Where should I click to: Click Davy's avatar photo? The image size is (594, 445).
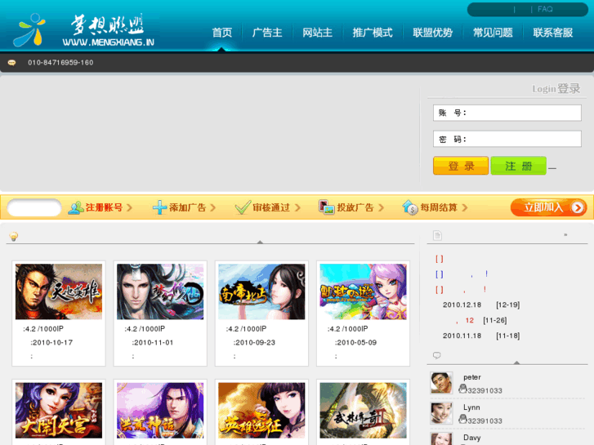coord(441,439)
